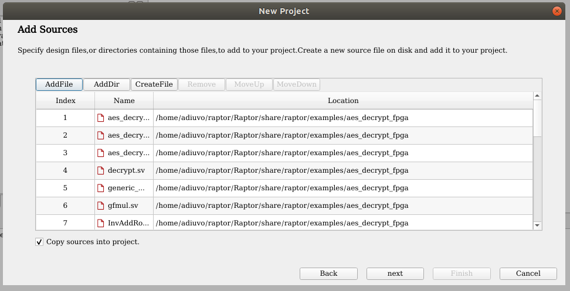Click index cell 1
Screen dimensions: 570x291
pyautogui.click(x=66, y=118)
